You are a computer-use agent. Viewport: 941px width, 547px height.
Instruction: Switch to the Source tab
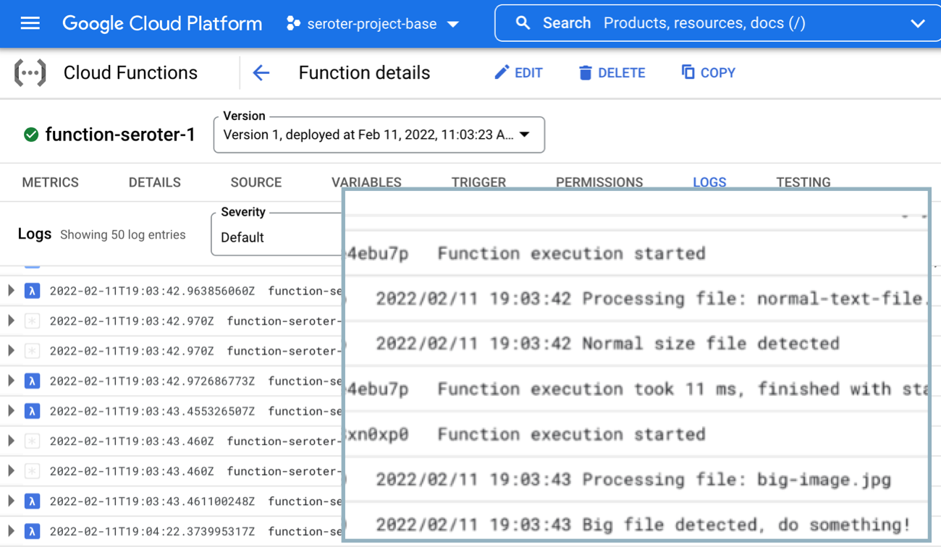256,182
